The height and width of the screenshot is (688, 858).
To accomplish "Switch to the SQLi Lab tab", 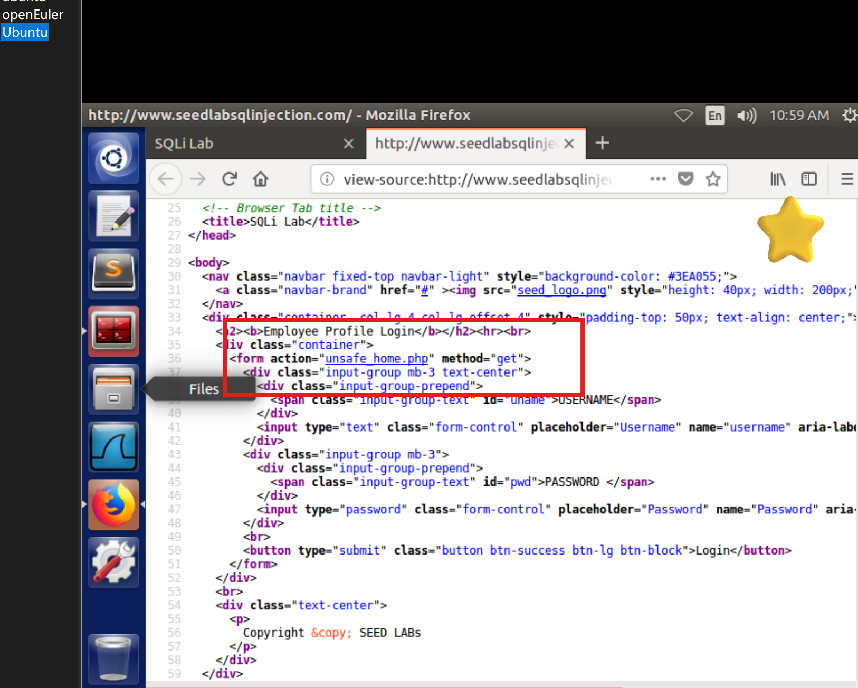I will [x=256, y=144].
